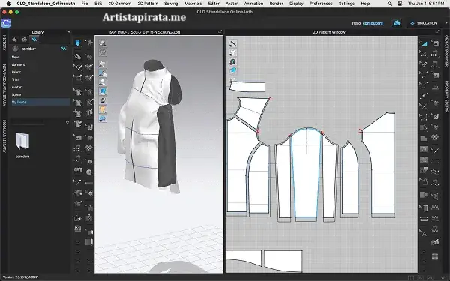Switch to the cloud tab in Library
The width and height of the screenshot is (450, 281).
25,40
